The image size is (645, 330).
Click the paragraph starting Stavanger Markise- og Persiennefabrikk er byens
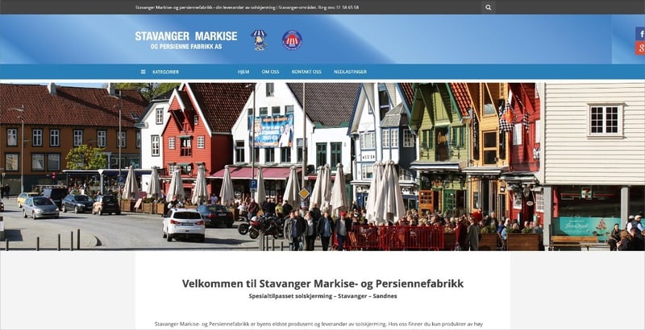tap(318, 325)
